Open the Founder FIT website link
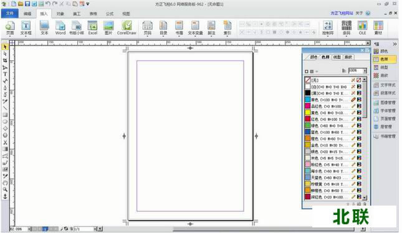This screenshot has width=402, height=233. coord(342,13)
